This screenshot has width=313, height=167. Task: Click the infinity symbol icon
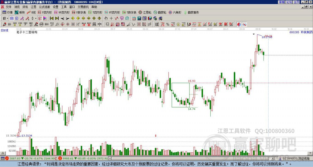(x=244, y=24)
